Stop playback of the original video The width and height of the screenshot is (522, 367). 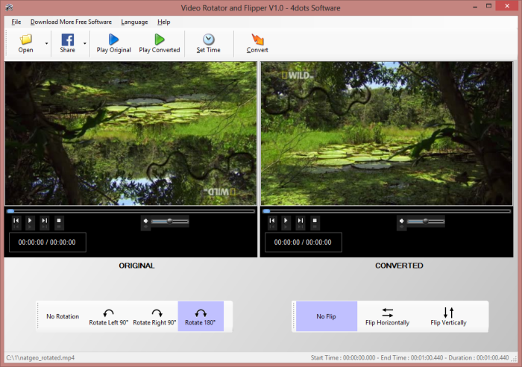(60, 221)
